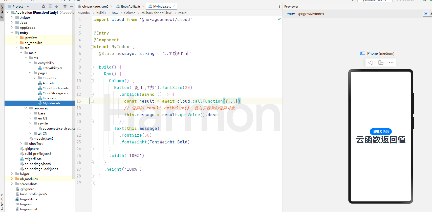Close the oh-package.json5 tab

click(x=111, y=6)
